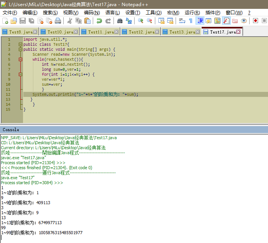268x243 pixels.
Task: Click 'import java.util.*;' code line
Action: [45, 40]
